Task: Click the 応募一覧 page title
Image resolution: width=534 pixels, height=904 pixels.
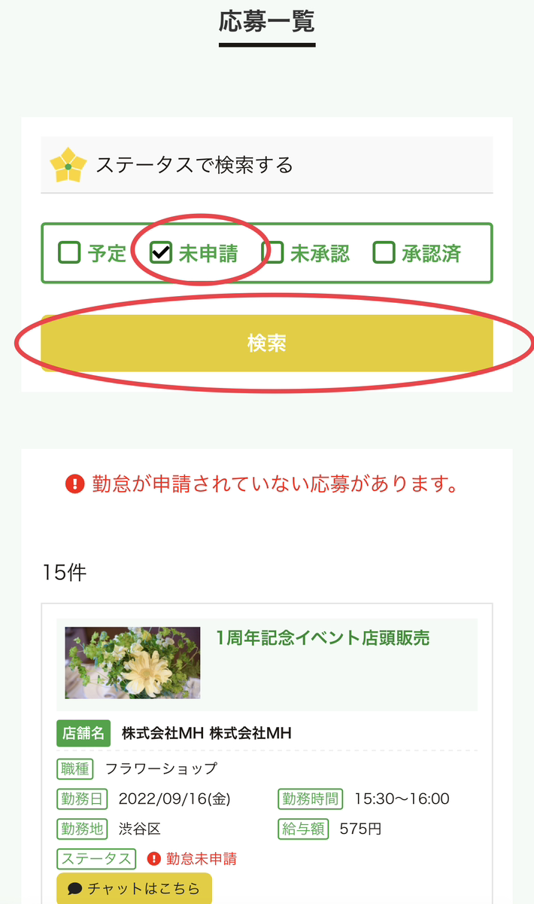Action: click(267, 23)
